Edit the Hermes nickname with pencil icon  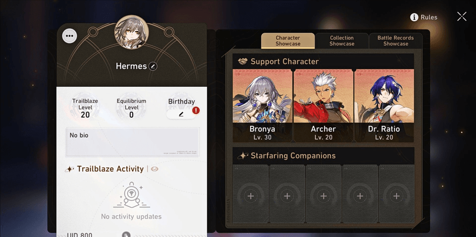pos(153,66)
